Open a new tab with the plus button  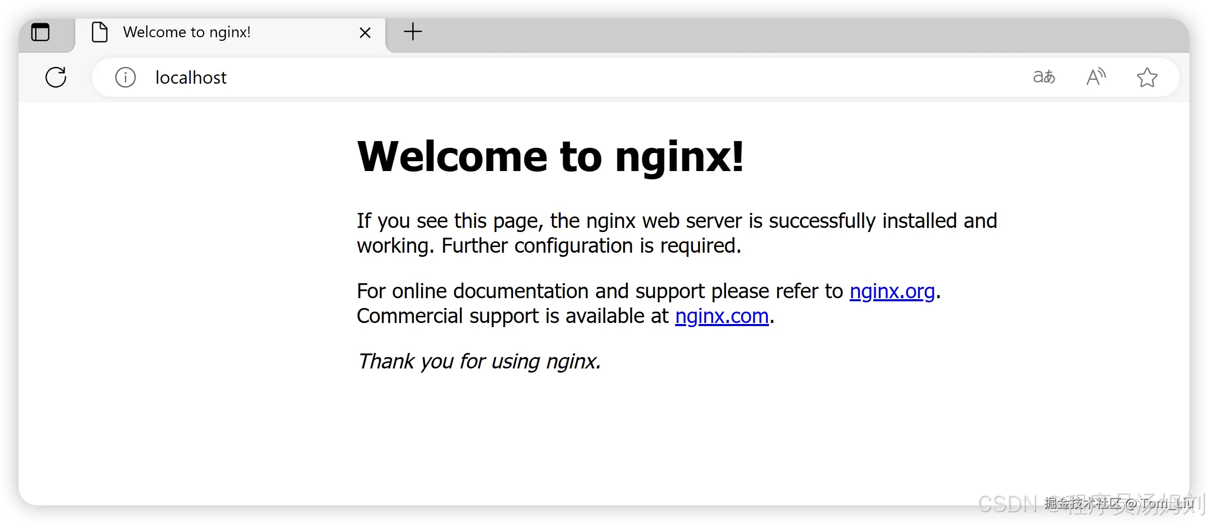[412, 32]
